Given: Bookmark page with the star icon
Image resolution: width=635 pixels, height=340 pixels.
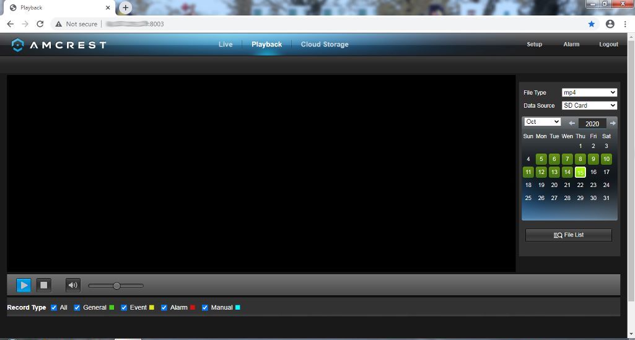Looking at the screenshot, I should pos(592,24).
